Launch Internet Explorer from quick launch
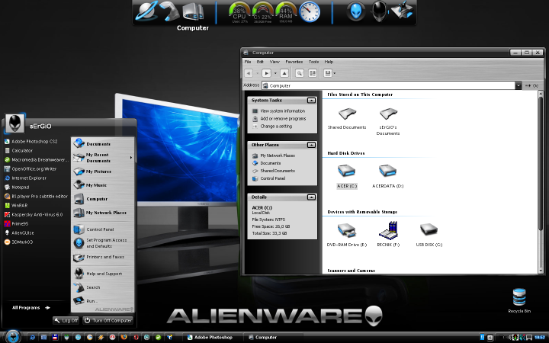Screen dimensions: 549x343 pos(32,338)
